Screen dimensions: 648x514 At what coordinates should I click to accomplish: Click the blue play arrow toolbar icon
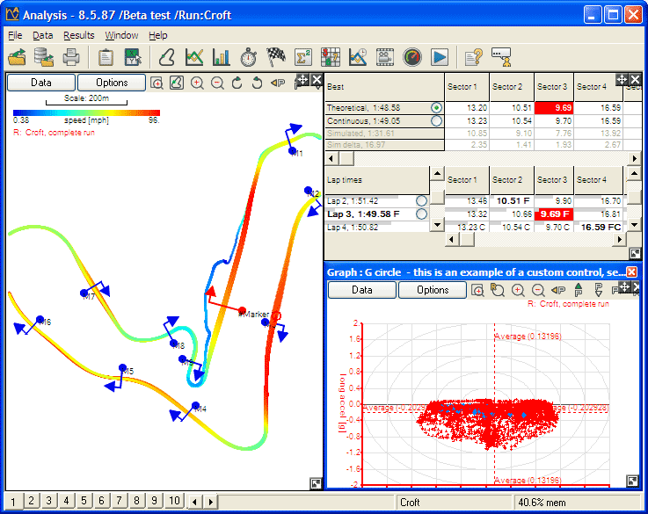440,58
